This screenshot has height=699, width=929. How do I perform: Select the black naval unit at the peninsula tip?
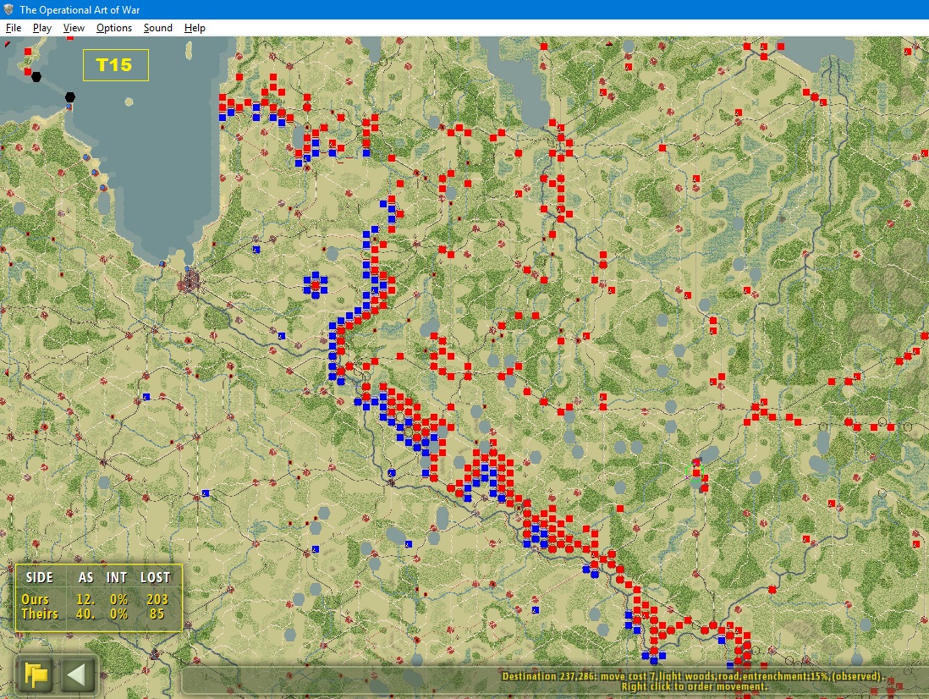(36, 76)
